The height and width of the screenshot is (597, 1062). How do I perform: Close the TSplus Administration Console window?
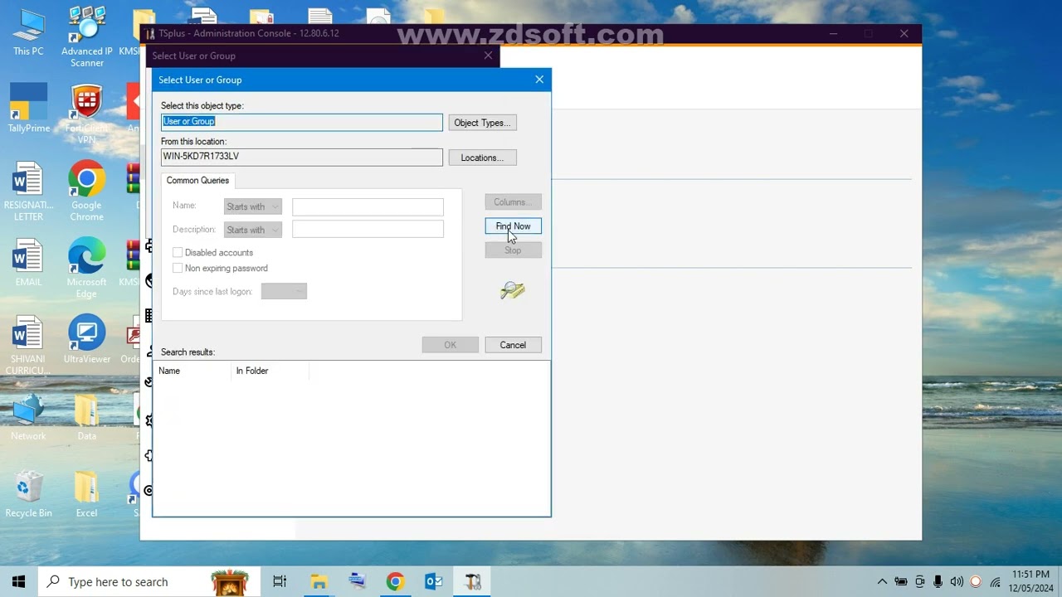point(904,34)
